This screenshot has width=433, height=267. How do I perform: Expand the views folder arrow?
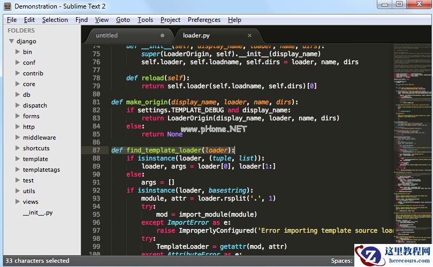18,202
